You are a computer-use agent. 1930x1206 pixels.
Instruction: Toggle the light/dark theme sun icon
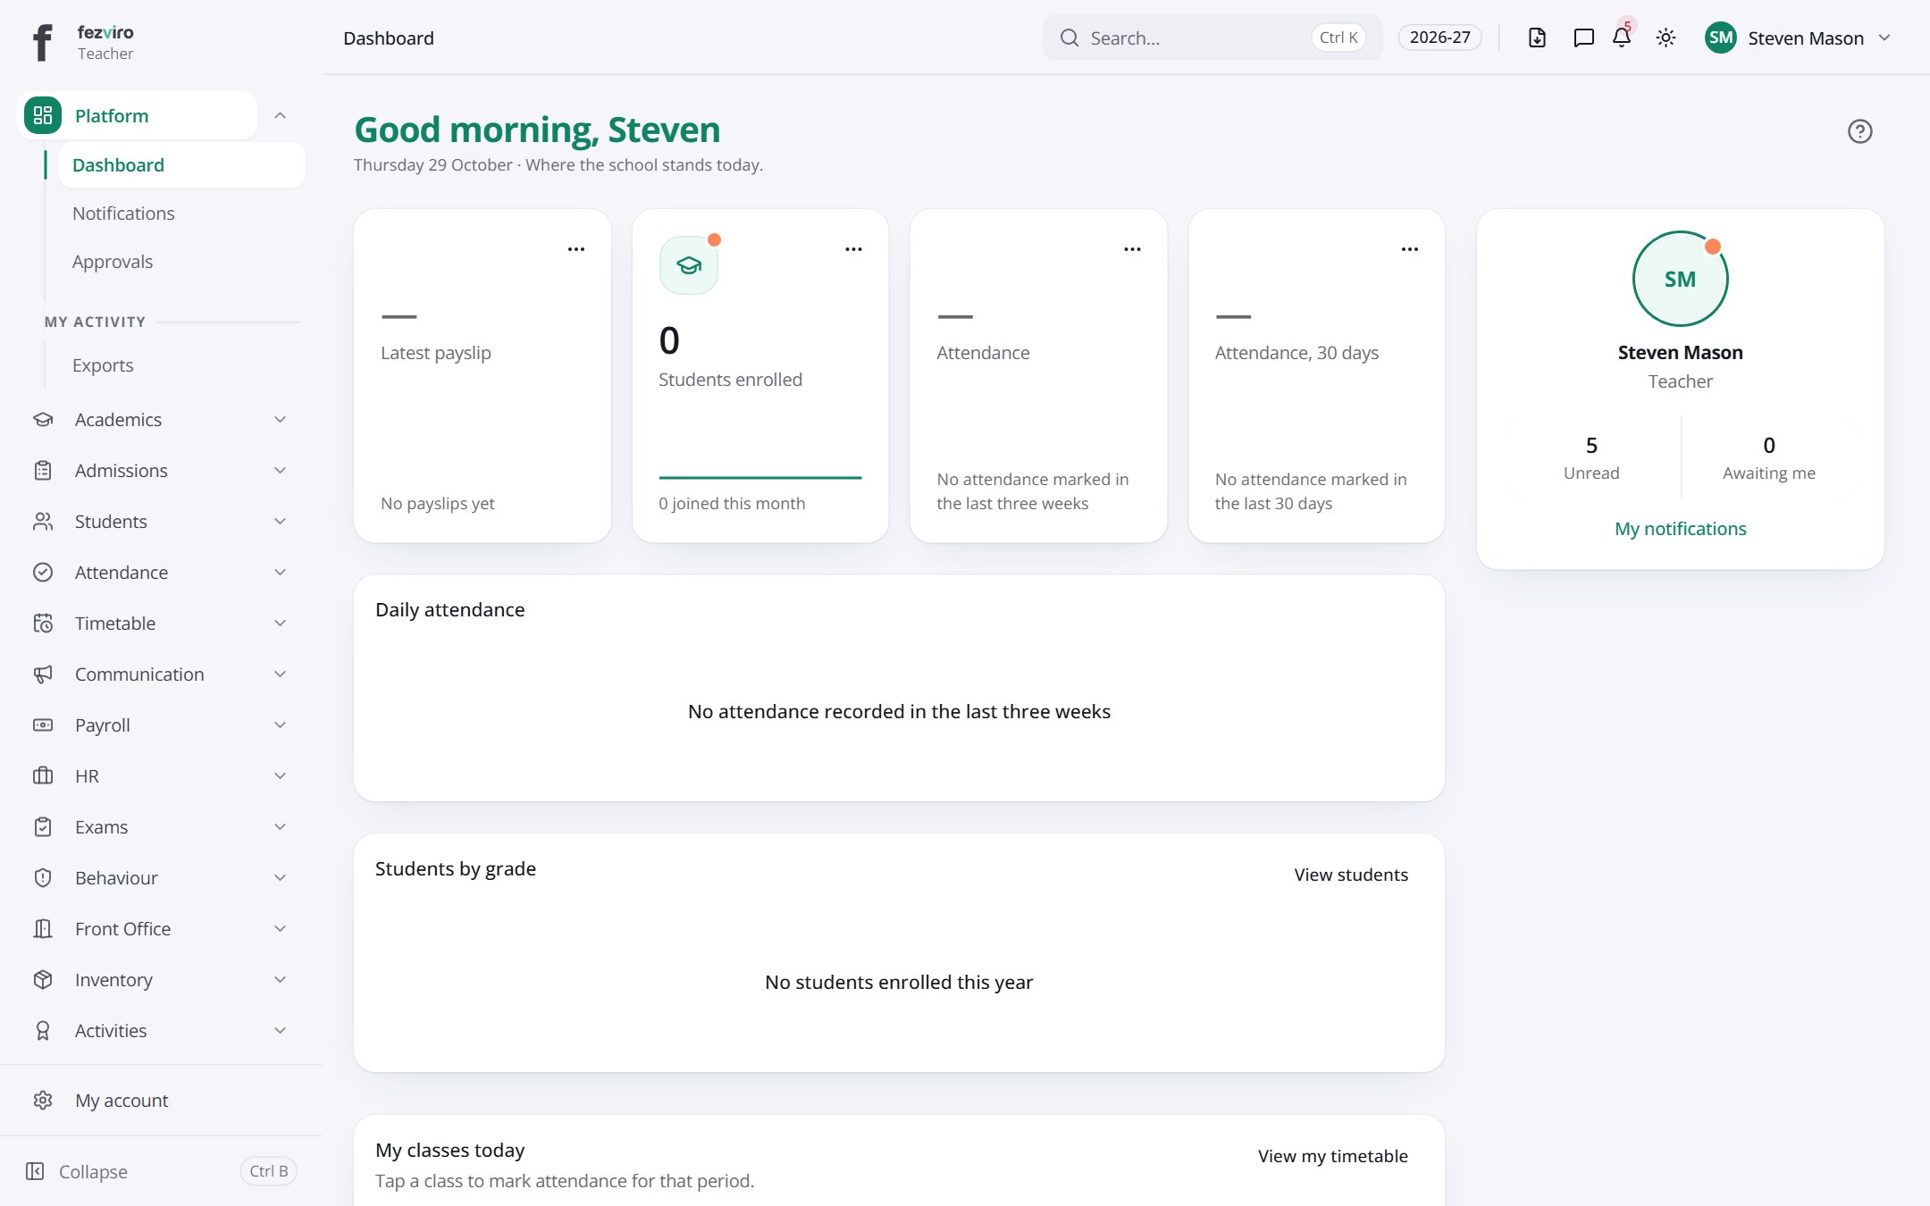(1666, 38)
